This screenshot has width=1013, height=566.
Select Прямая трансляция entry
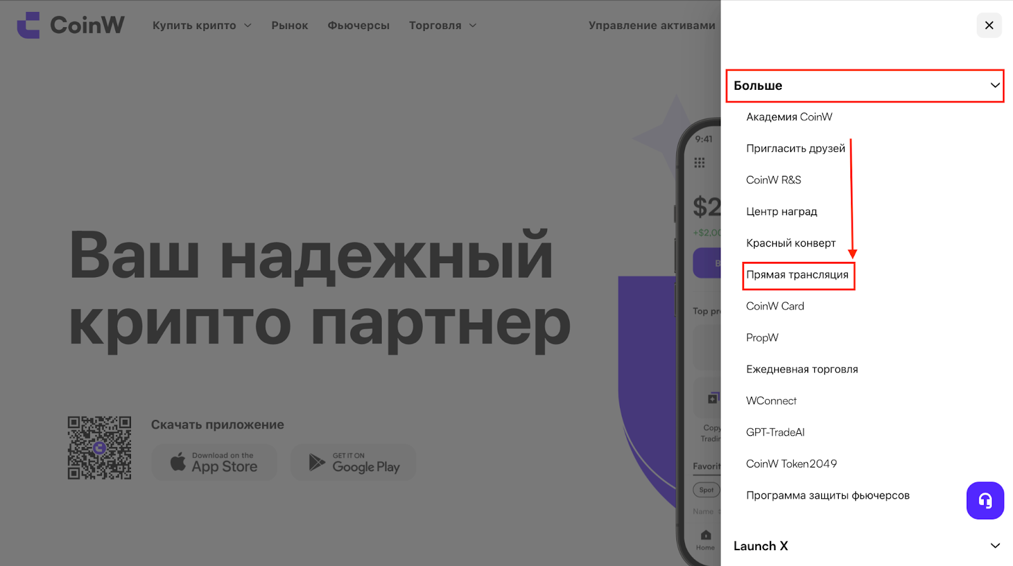pyautogui.click(x=797, y=275)
